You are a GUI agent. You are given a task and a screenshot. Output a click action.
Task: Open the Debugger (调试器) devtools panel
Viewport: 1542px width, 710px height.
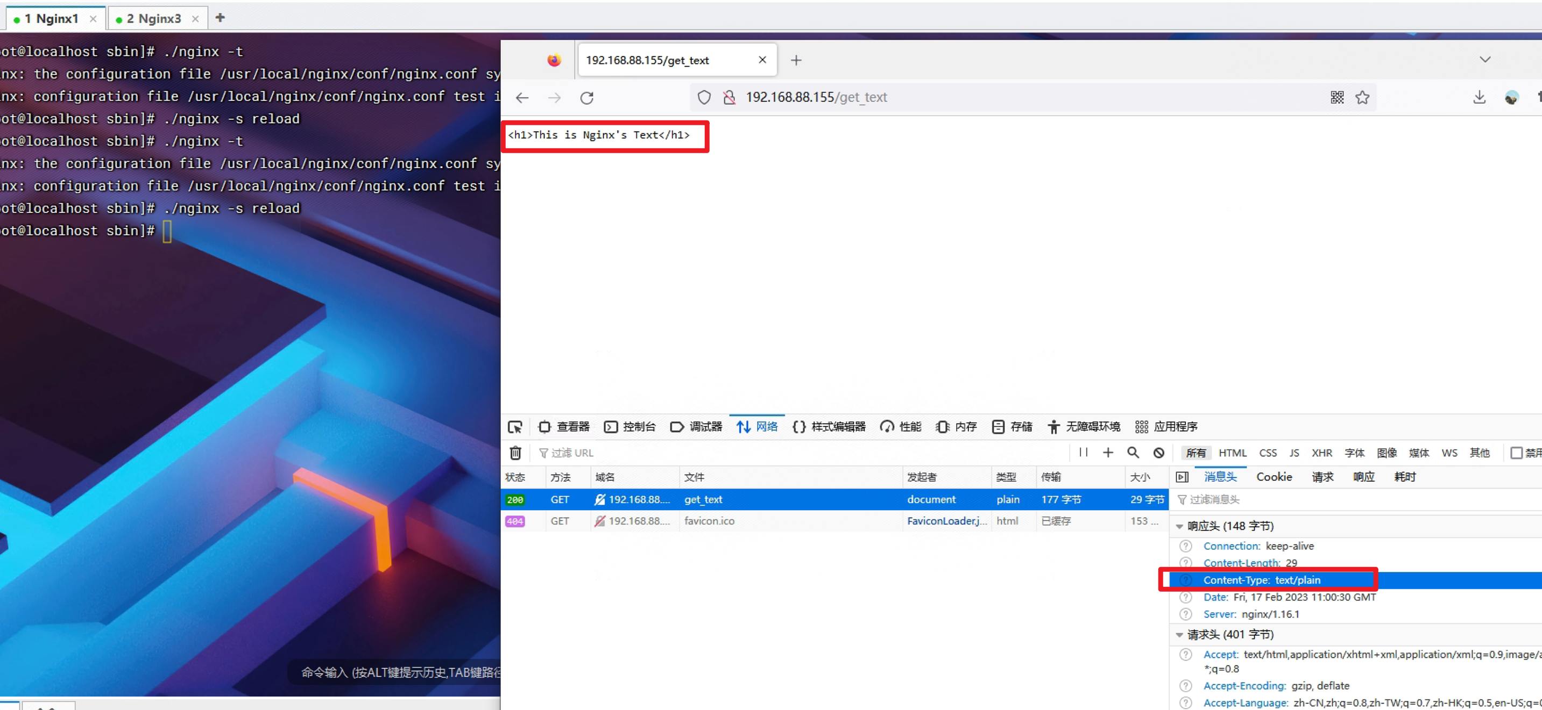[696, 426]
